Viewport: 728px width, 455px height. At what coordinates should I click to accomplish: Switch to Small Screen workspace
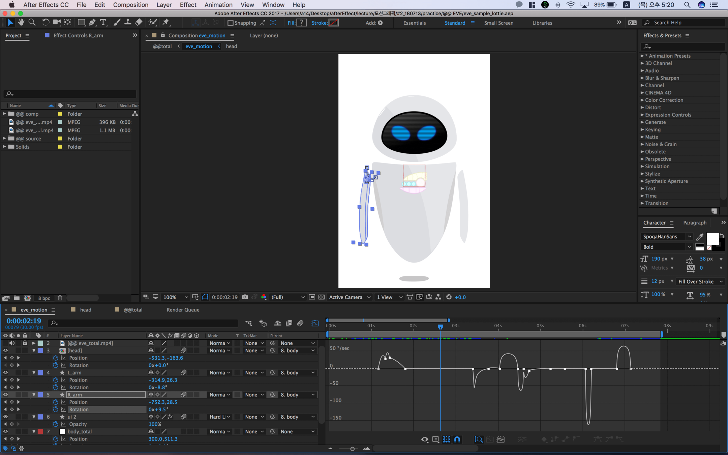pyautogui.click(x=498, y=23)
